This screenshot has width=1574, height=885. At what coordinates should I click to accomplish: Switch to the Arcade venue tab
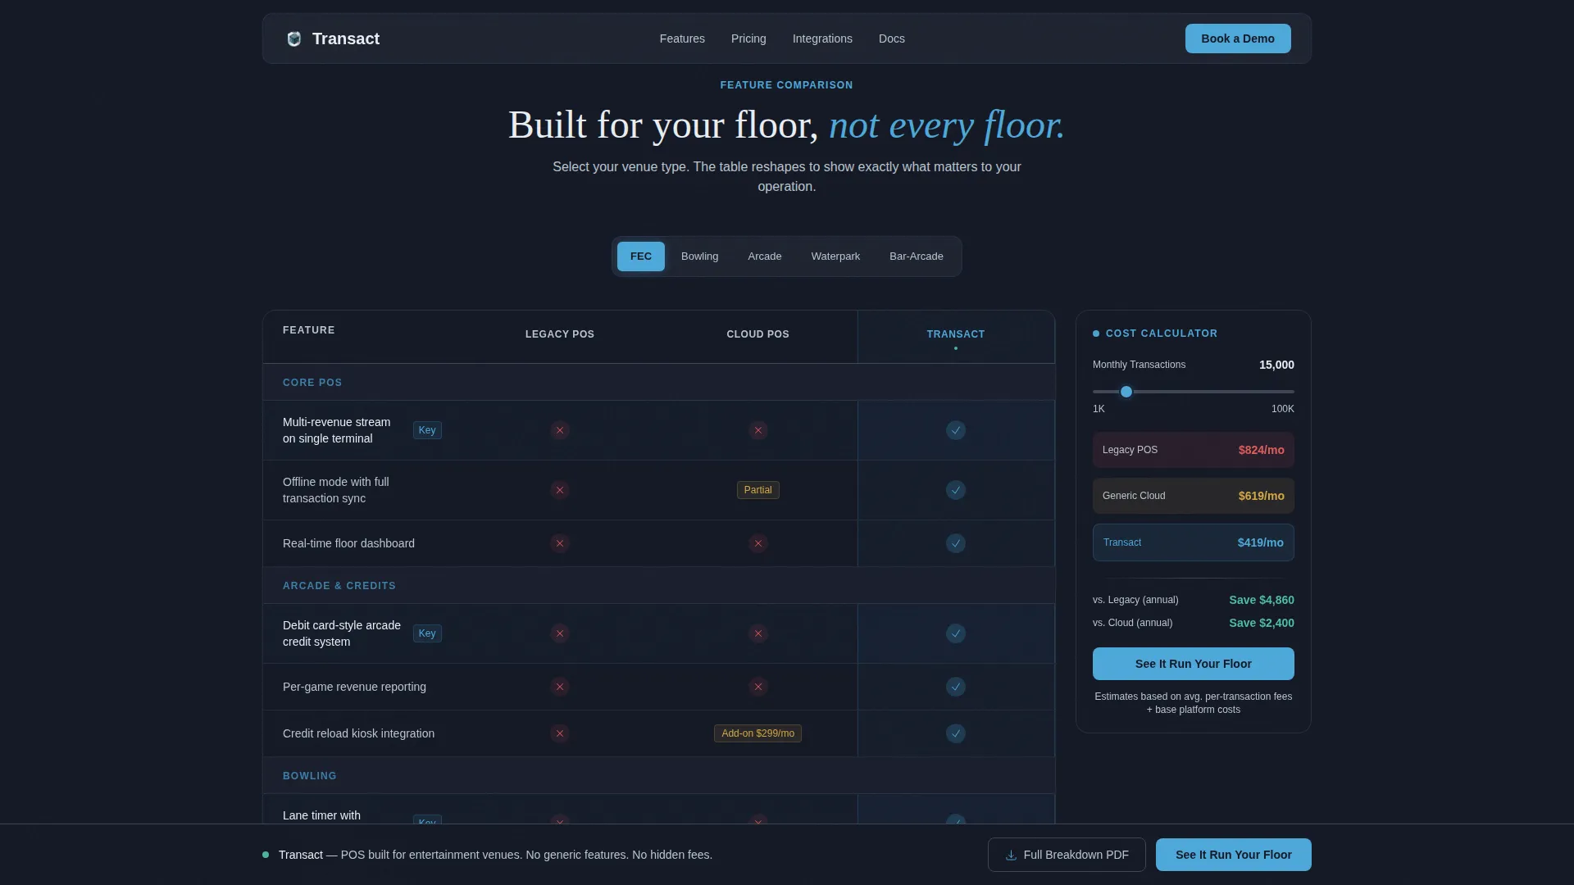pyautogui.click(x=765, y=256)
